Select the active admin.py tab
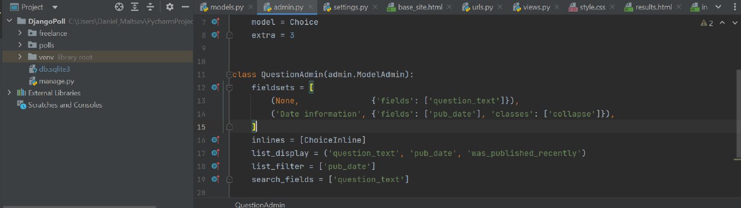Viewport: 741px width, 208px height. 287,8
